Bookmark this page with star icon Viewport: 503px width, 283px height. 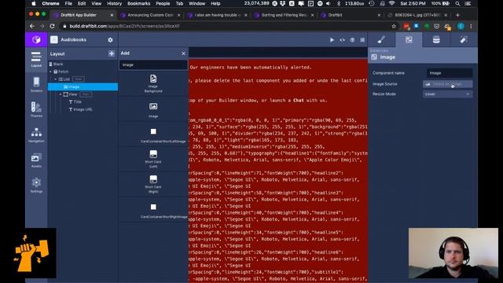(394, 26)
